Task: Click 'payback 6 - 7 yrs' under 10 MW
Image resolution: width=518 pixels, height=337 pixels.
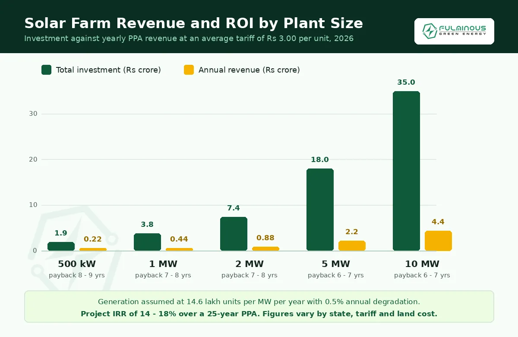Action: click(x=422, y=275)
